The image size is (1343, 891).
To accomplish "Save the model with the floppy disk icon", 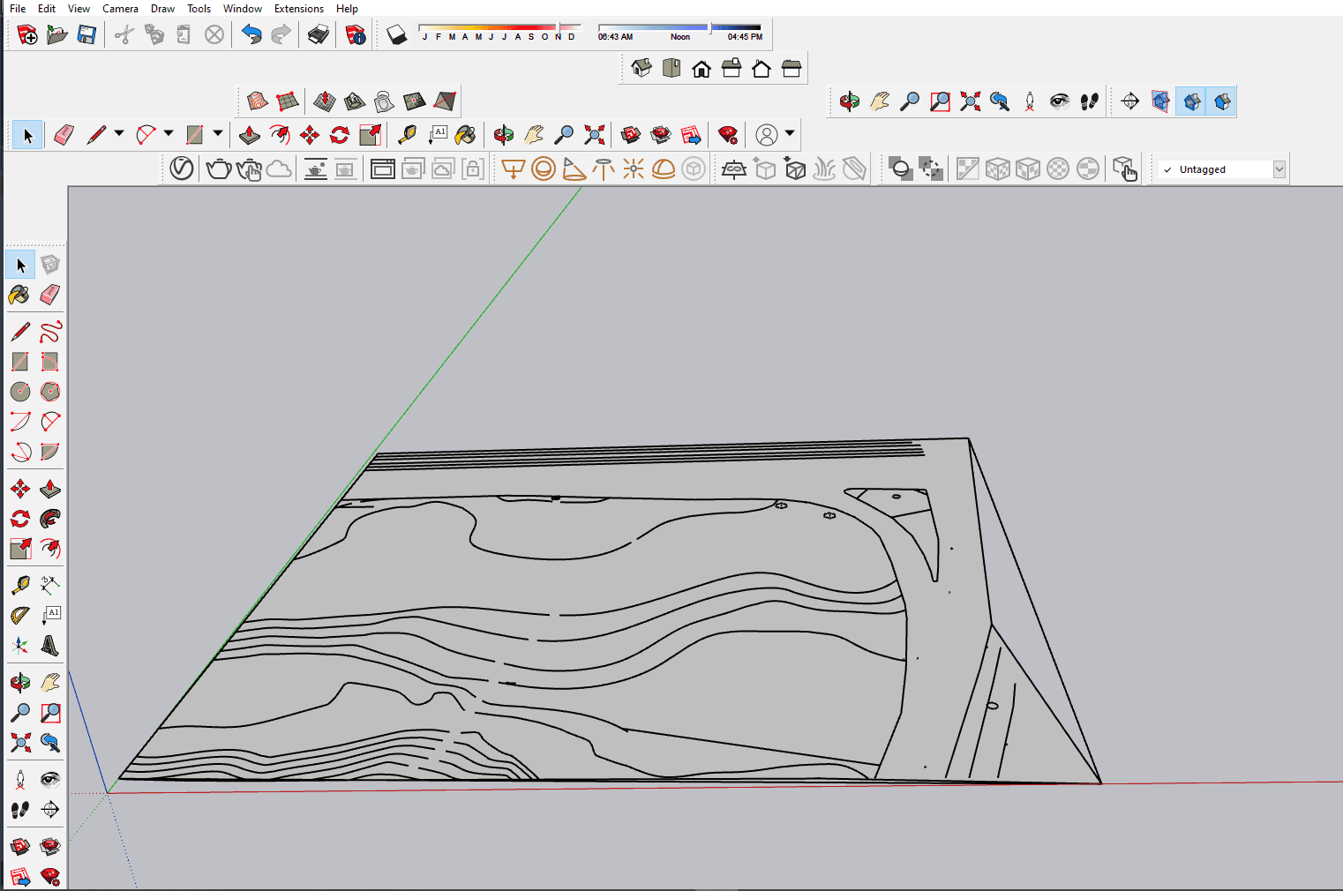I will [86, 35].
